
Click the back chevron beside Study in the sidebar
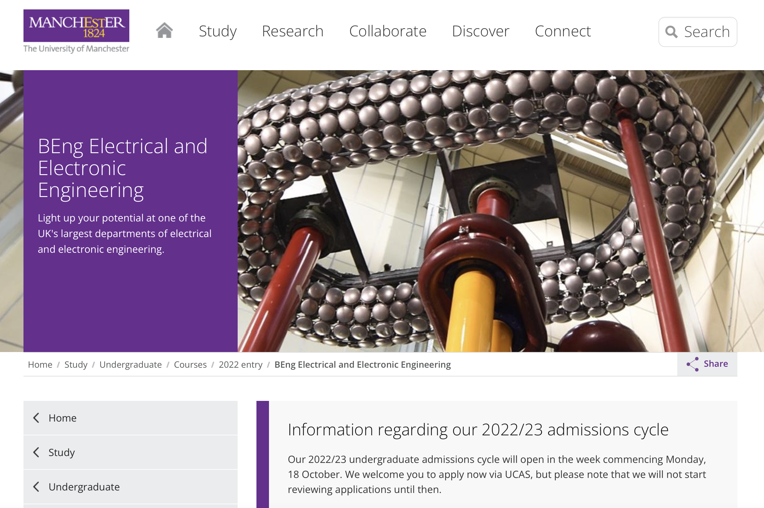pyautogui.click(x=36, y=452)
